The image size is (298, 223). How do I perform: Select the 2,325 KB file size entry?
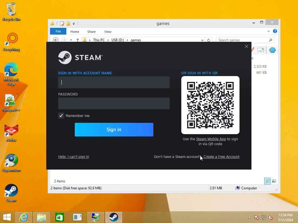pyautogui.click(x=260, y=66)
